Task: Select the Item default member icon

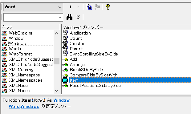Action: [65, 80]
